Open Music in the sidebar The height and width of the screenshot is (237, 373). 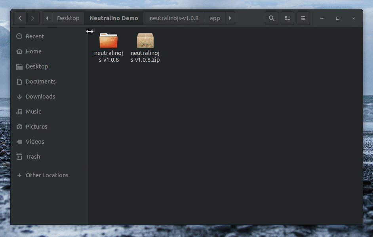click(x=49, y=112)
